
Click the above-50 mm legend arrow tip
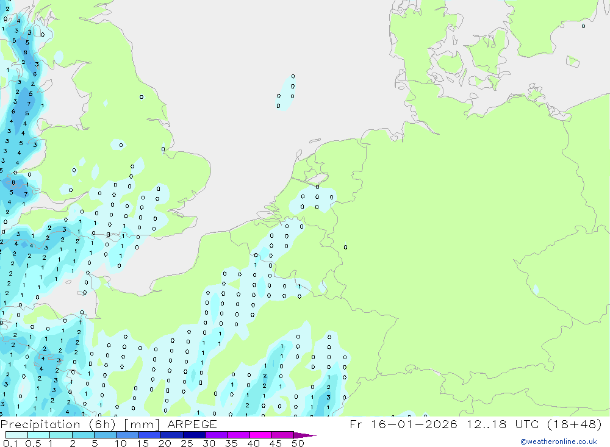pyautogui.click(x=306, y=435)
